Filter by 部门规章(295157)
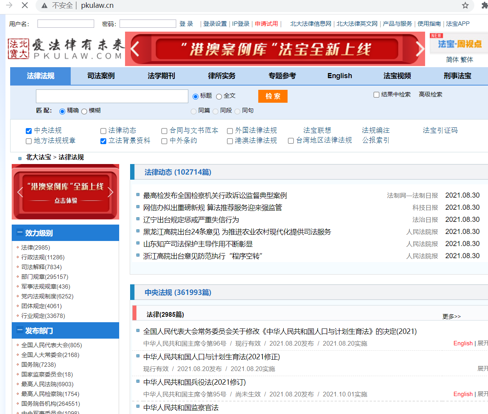488x414 pixels. [x=45, y=277]
